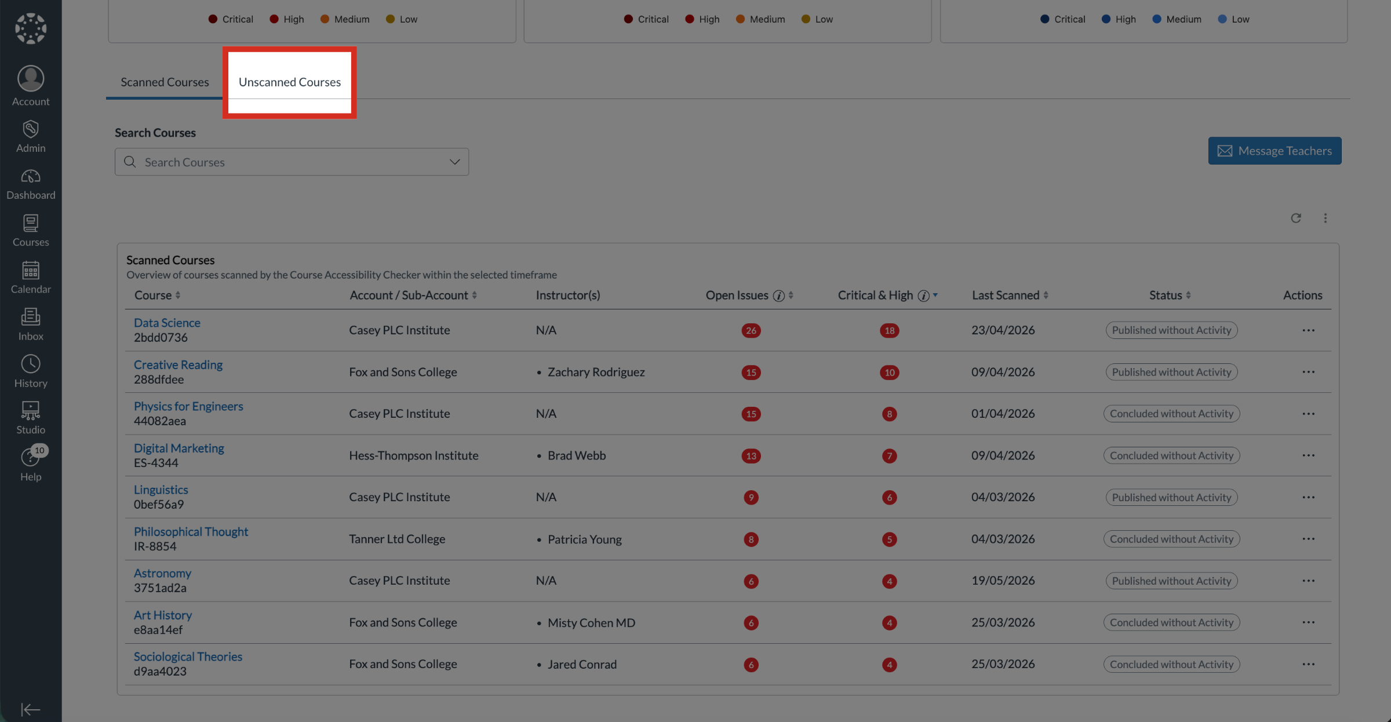Click the 18 critical & high badge
Screen dimensions: 1391x722
(x=889, y=330)
